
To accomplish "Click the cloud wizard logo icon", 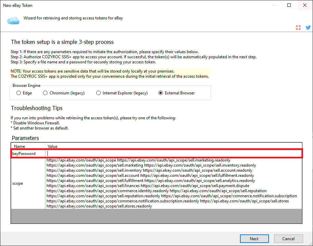I will (13, 21).
